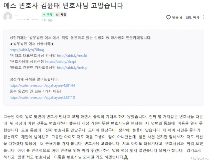This screenshot has height=160, width=209.
Task: Click the first paragraph of the post body
Action: 103,137
